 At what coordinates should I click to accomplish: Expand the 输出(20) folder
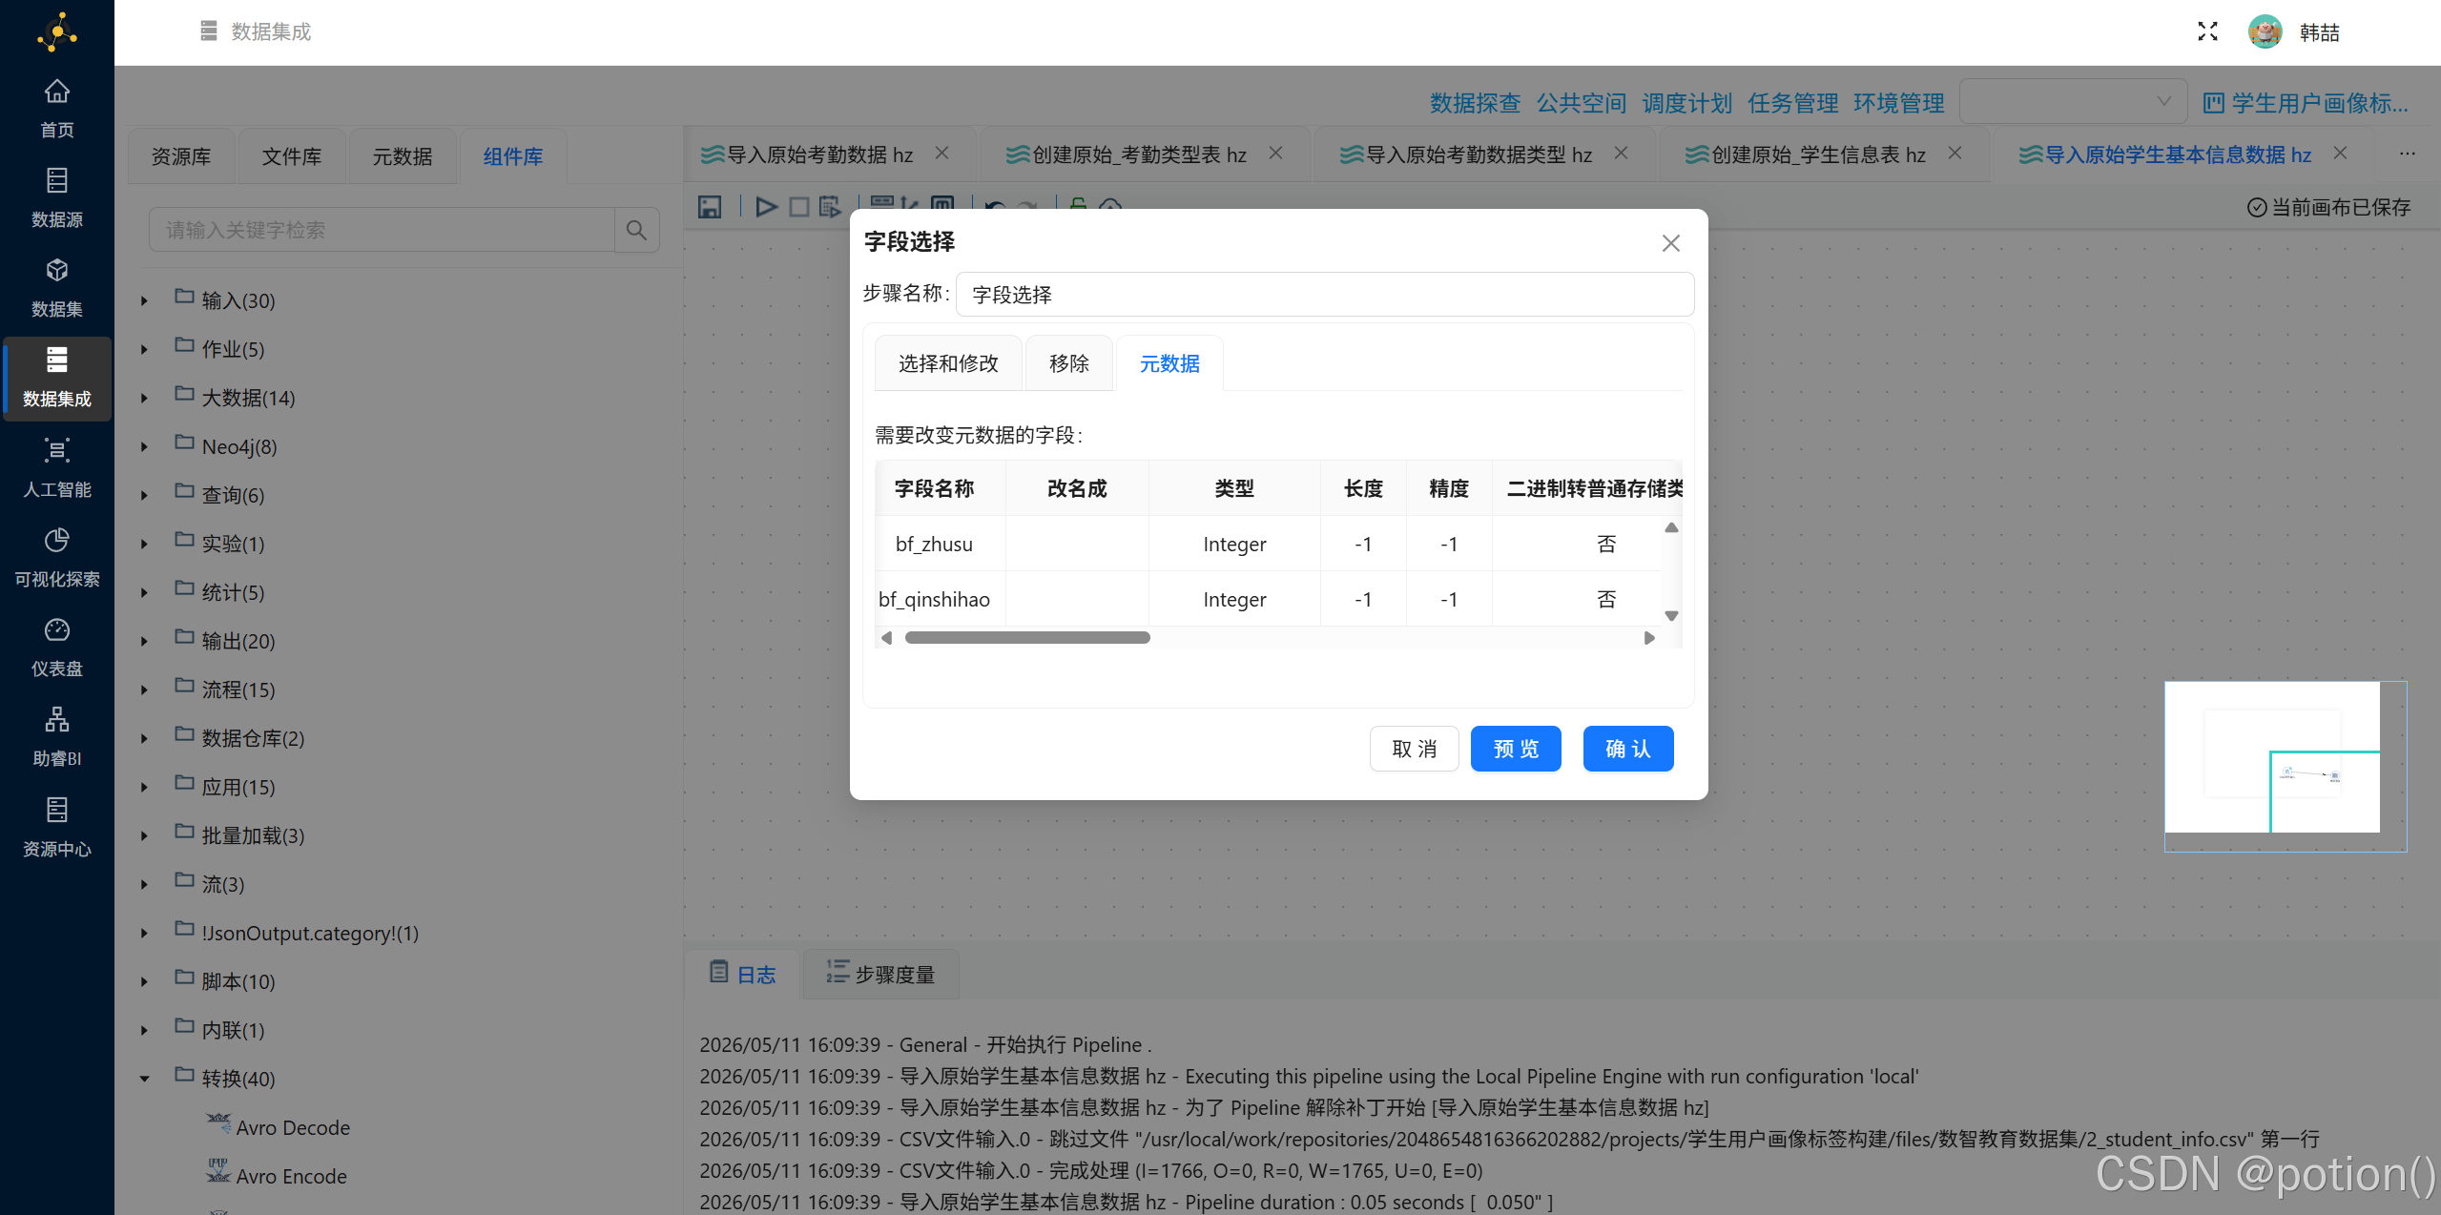(144, 641)
